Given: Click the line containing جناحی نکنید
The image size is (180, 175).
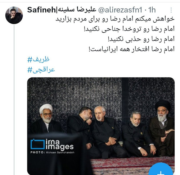Looking at the screenshot, I should 129,29.
